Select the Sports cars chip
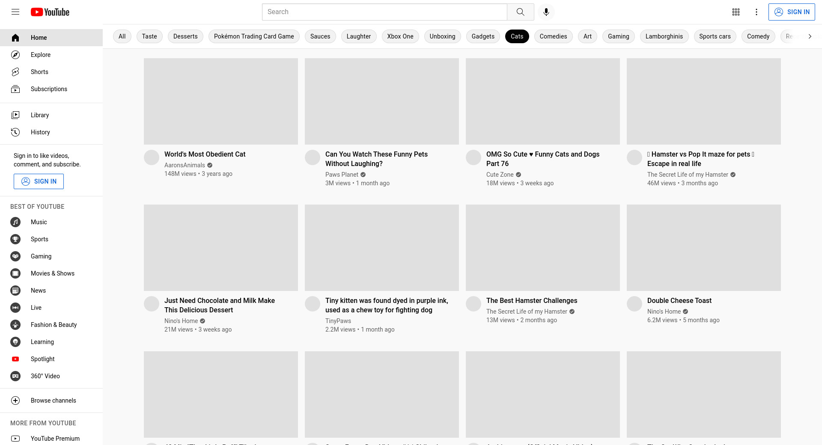 coord(715,36)
